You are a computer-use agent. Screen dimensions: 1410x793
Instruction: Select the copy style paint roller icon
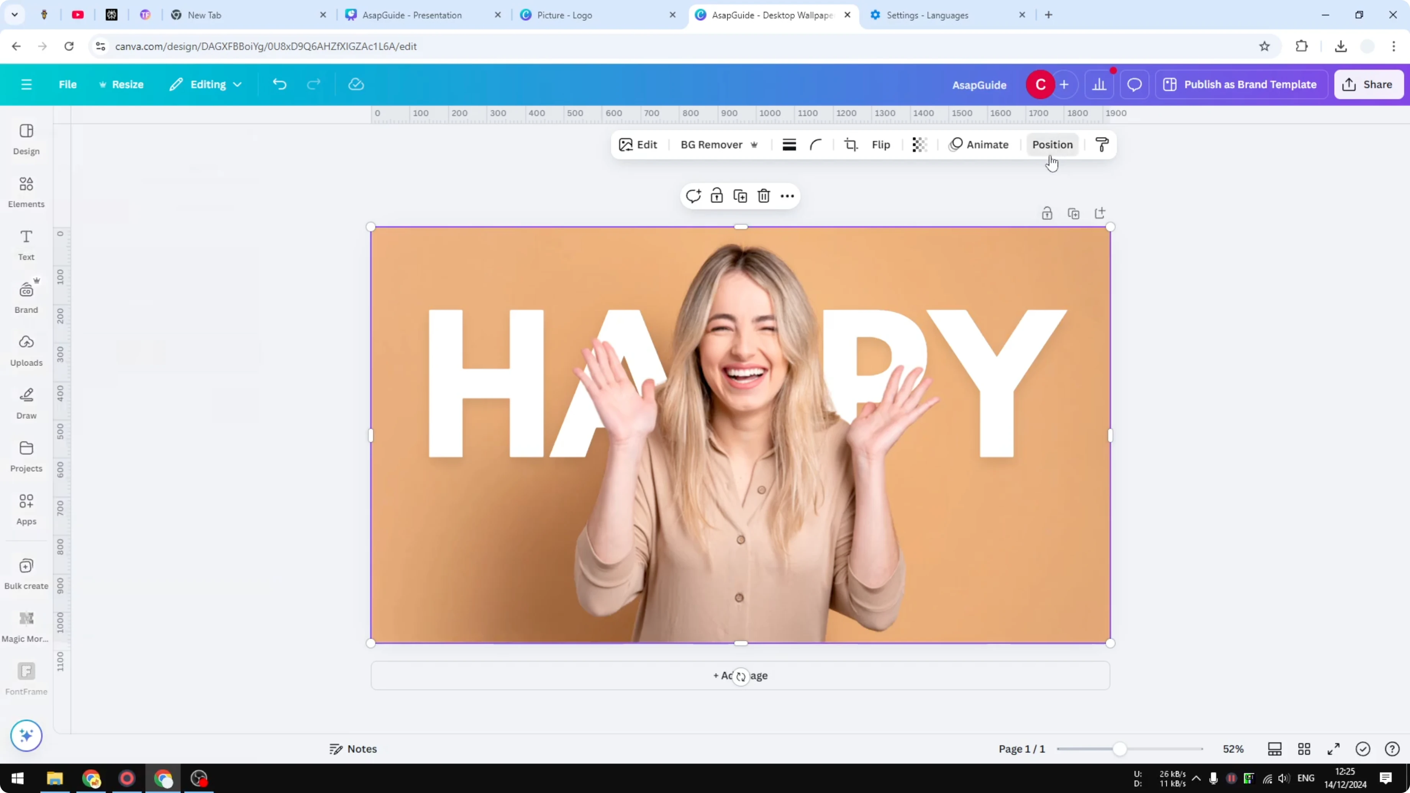(x=1102, y=144)
